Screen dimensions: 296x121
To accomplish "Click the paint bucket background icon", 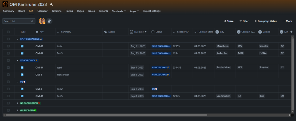I will coord(51,4).
